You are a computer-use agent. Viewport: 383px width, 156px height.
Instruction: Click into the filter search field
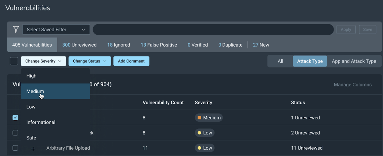pyautogui.click(x=212, y=30)
